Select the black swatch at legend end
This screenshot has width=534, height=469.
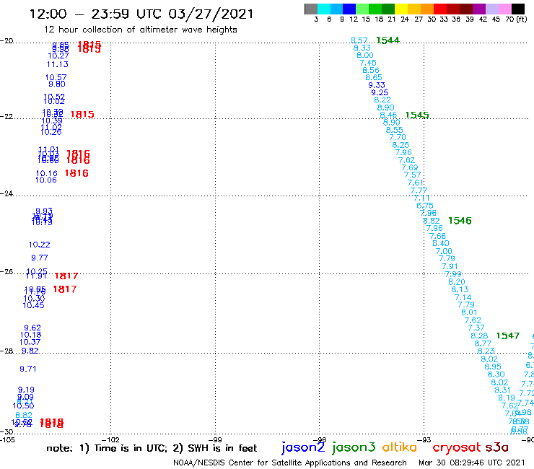pyautogui.click(x=518, y=9)
